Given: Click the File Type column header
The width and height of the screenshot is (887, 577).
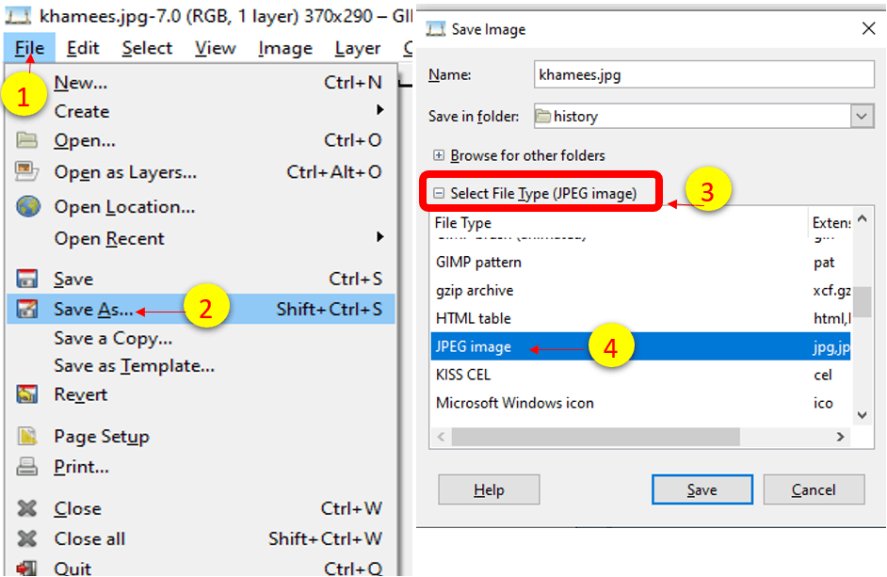Looking at the screenshot, I should click(619, 223).
